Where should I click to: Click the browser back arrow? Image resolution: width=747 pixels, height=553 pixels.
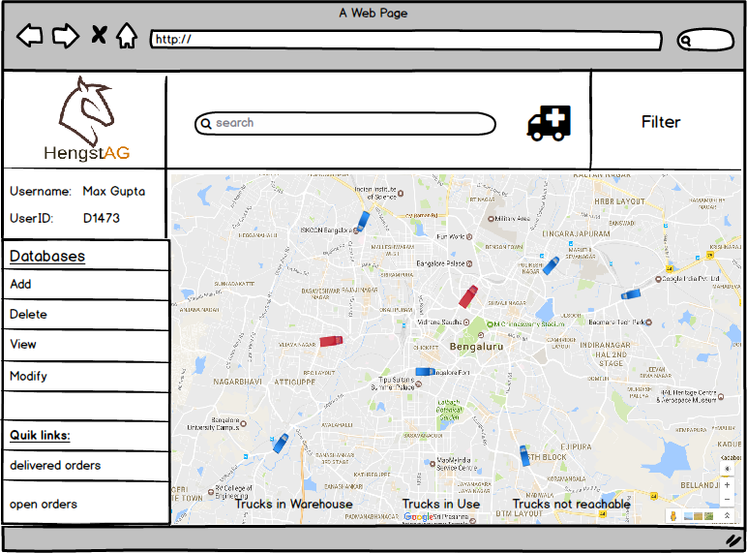[30, 35]
